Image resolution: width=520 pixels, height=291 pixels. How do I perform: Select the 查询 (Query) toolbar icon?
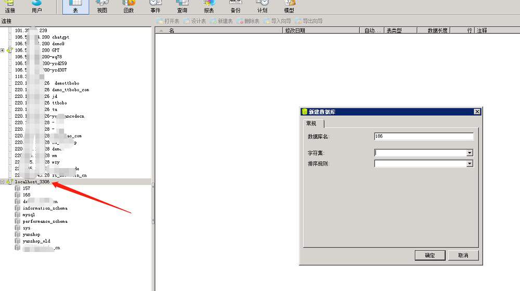tap(182, 6)
